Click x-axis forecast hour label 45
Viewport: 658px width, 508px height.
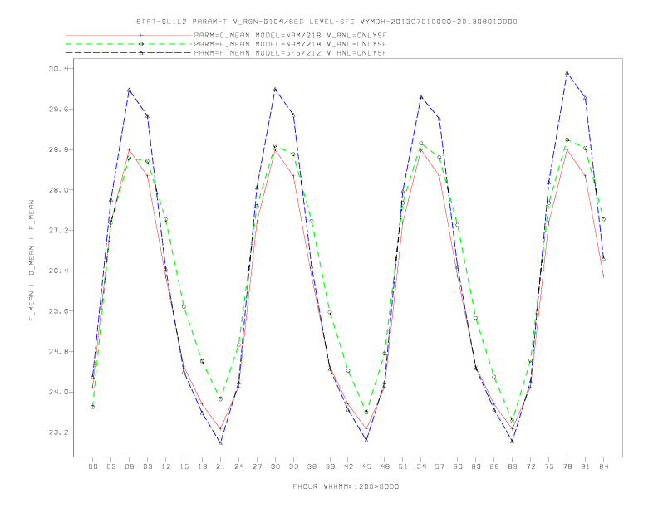[366, 466]
